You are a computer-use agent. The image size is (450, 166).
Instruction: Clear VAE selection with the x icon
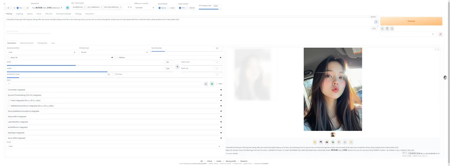[129, 7]
